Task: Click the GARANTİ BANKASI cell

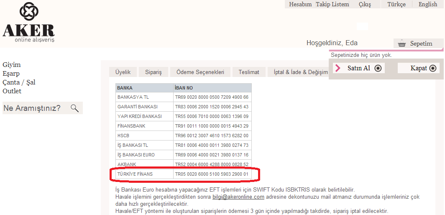Action: (x=144, y=107)
